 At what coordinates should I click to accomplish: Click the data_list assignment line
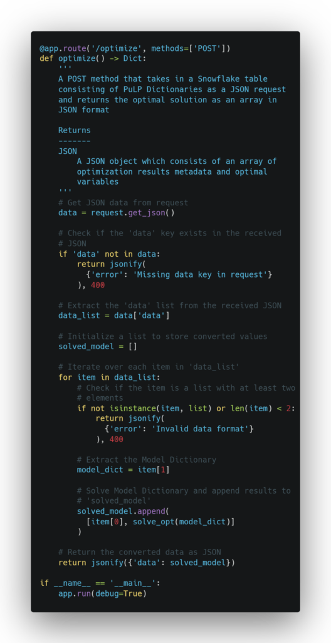114,316
